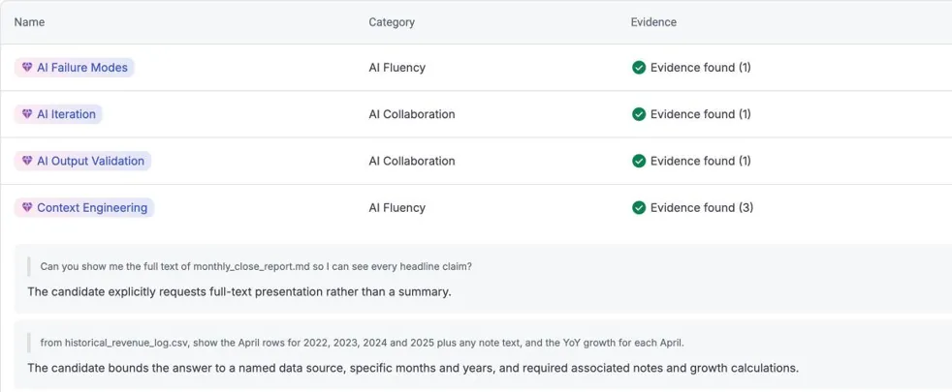This screenshot has height=392, width=952.
Task: Click the gem icon beside AI Output Validation
Action: point(27,161)
